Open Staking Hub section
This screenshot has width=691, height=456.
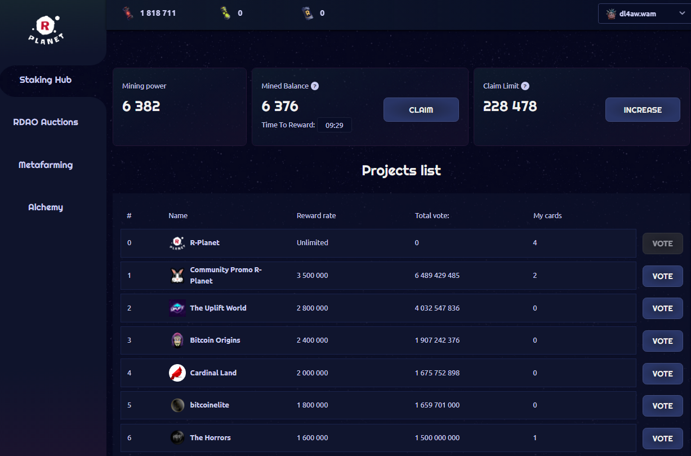(x=46, y=80)
